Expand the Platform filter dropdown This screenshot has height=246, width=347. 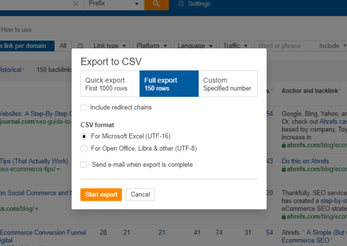pos(151,46)
